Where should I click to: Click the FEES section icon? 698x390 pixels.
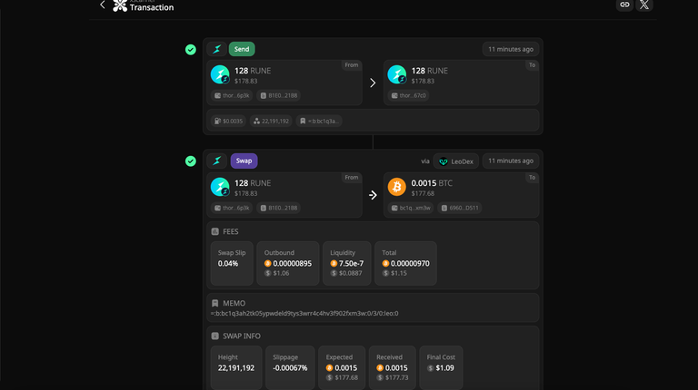click(x=215, y=231)
